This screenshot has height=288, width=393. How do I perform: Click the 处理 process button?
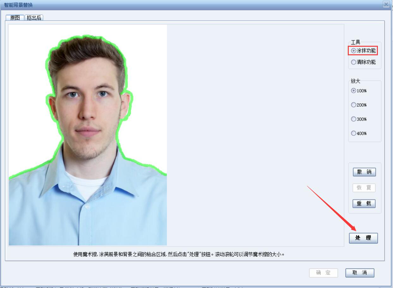pos(363,238)
